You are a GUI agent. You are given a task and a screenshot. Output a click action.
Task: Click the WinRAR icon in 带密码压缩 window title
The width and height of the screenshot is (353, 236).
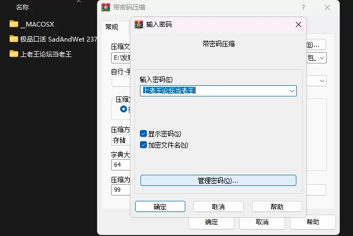[105, 7]
